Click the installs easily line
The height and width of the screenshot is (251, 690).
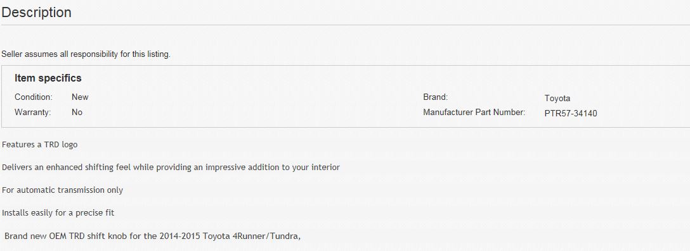[x=58, y=213]
